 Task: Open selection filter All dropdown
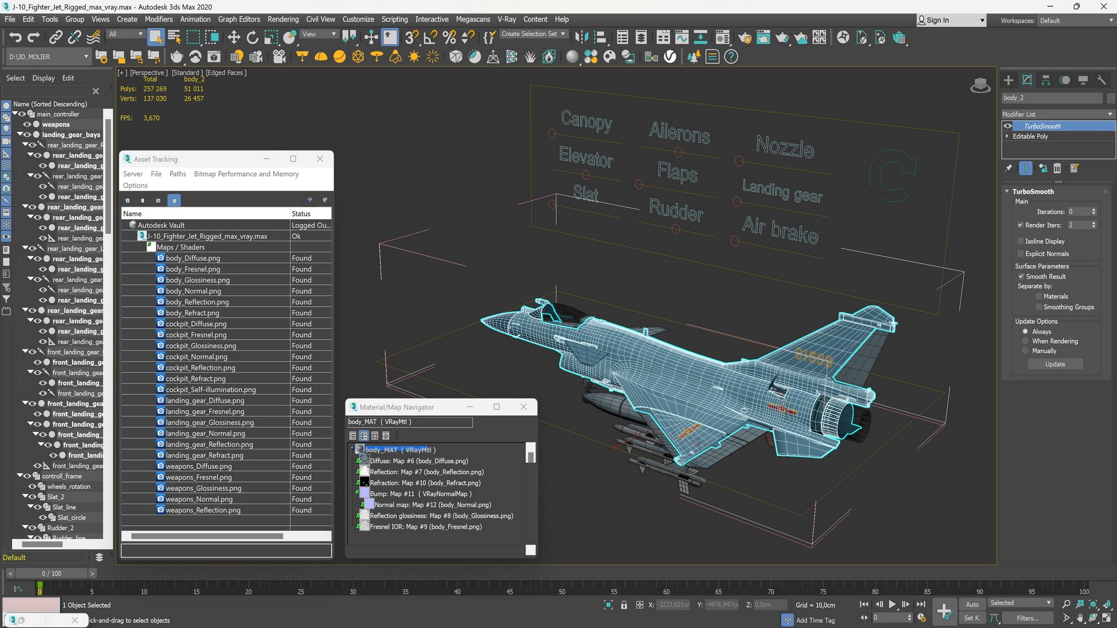click(125, 34)
